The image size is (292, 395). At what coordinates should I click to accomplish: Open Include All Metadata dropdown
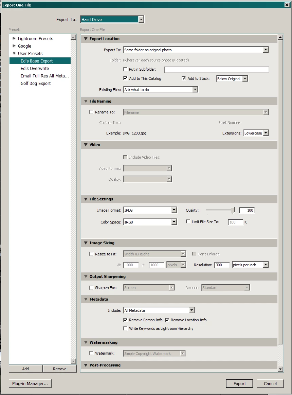pos(159,310)
